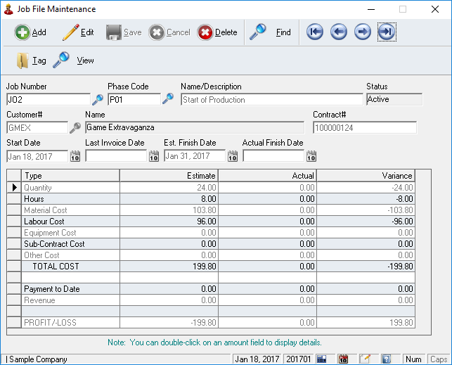Open the Start Date calendar picker

coord(75,156)
